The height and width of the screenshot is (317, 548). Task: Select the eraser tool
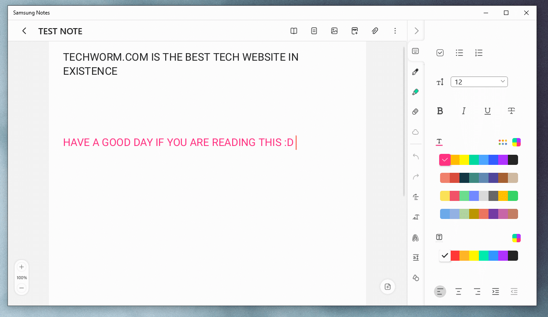[x=415, y=112]
